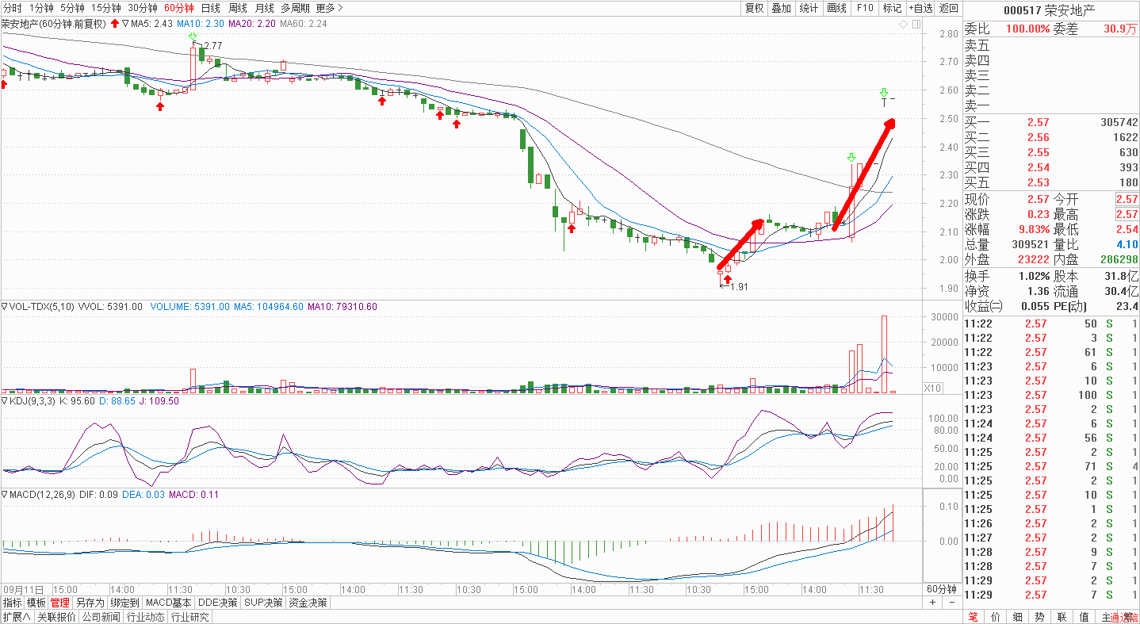This screenshot has height=624, width=1140.
Task: Switch to the 分时 intraday view
Action: [x=13, y=8]
